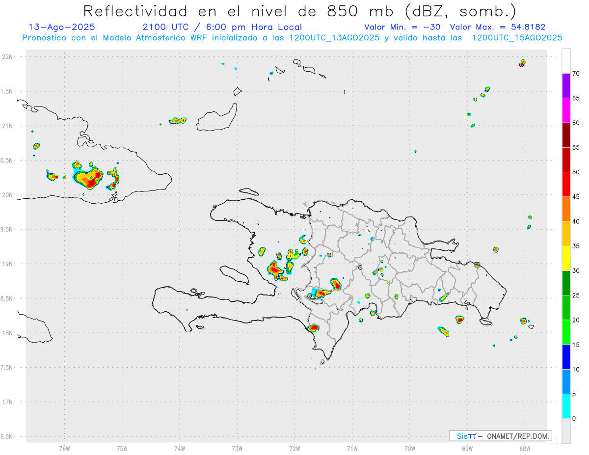Select the orange 40–45 dBZ colorbar segment
Screen dimensions: 589x455
566,209
